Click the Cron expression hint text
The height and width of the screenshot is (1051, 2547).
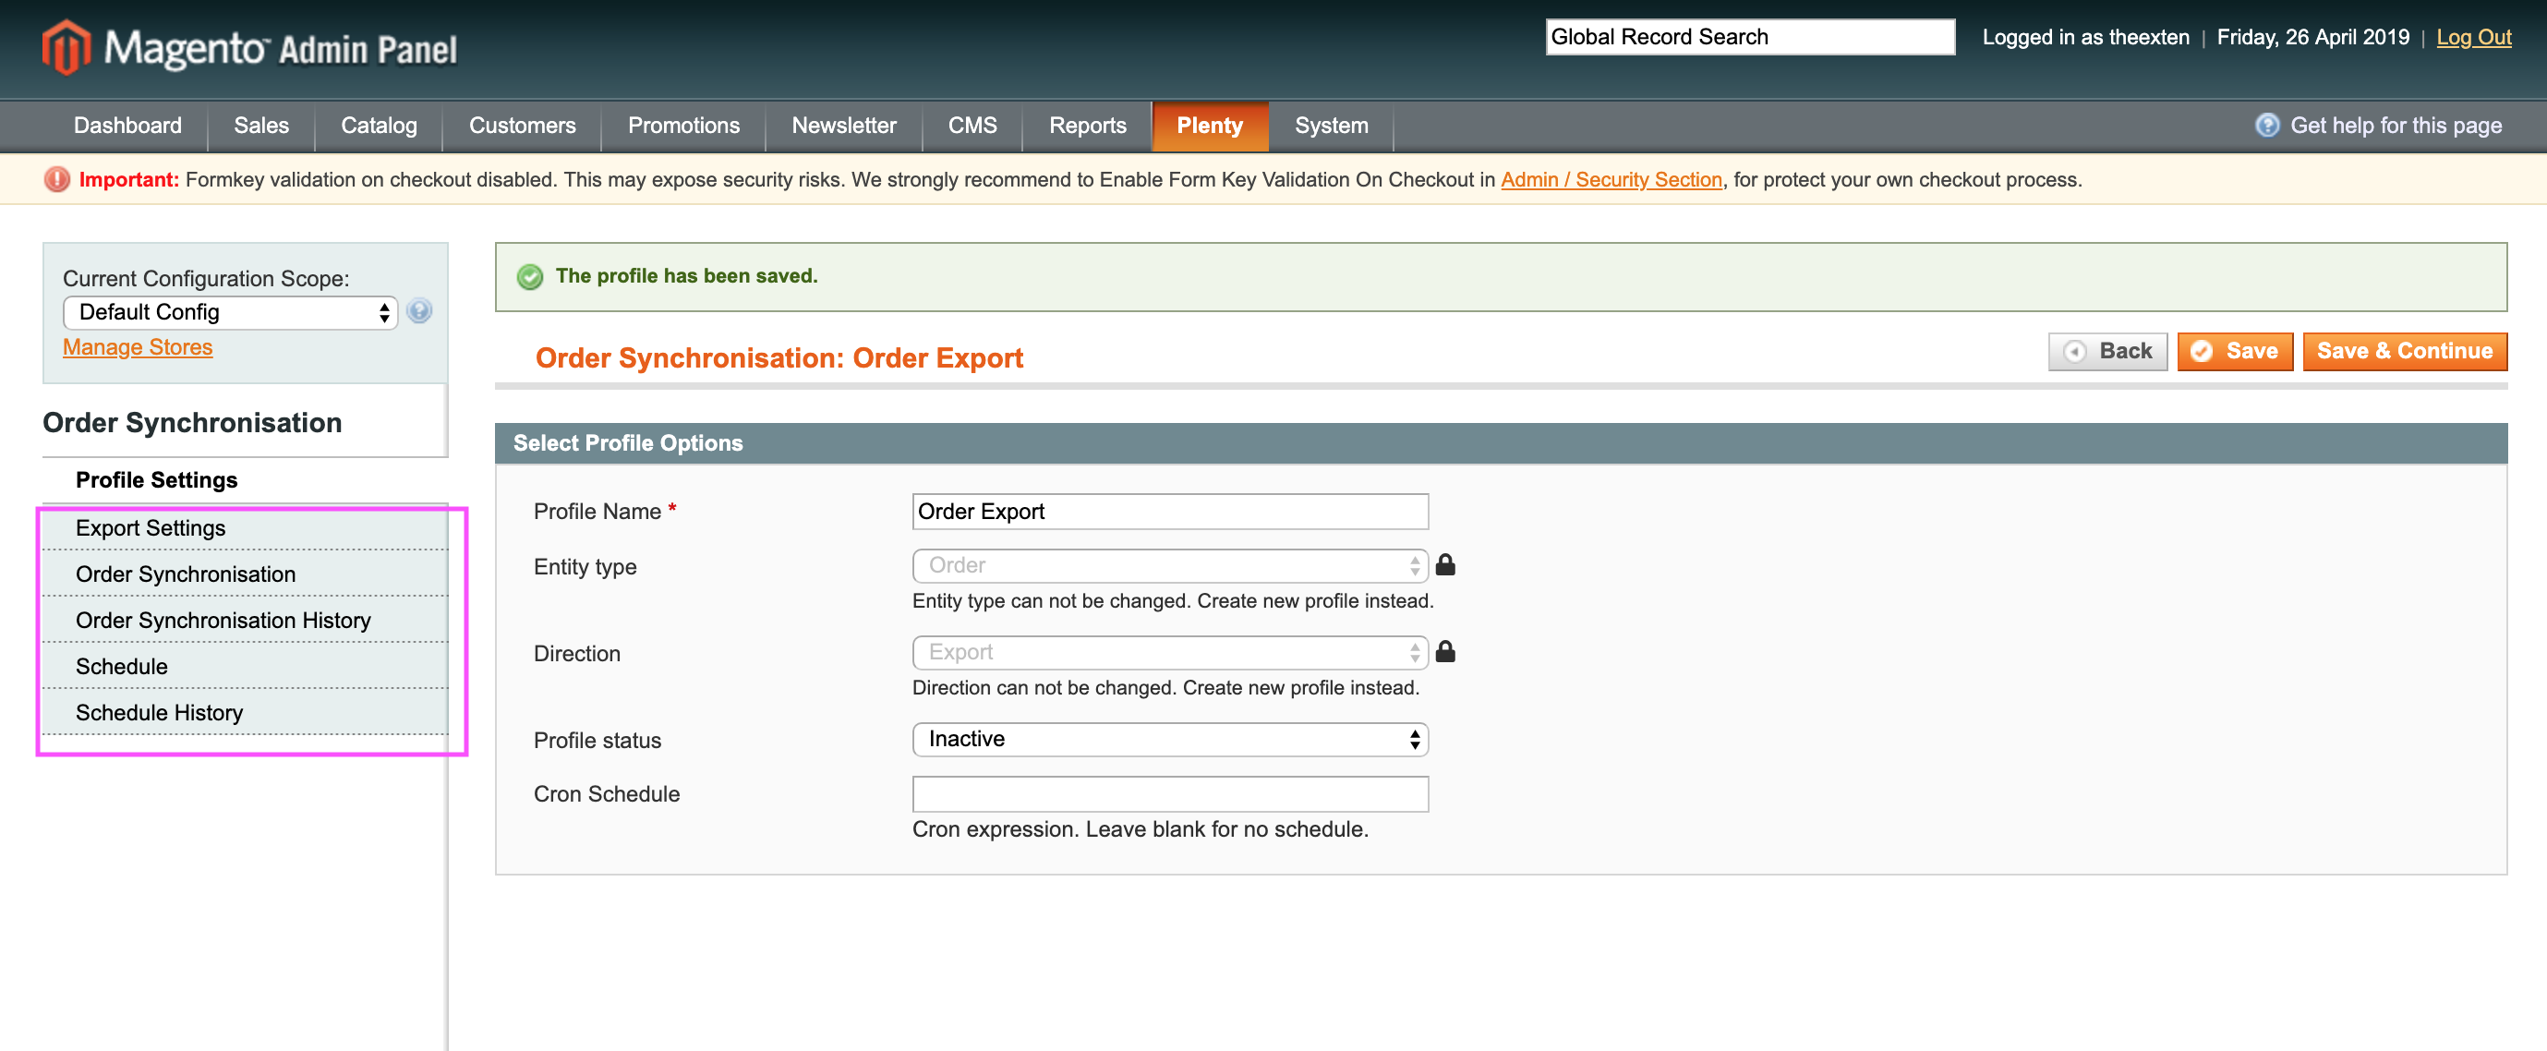(x=1140, y=829)
